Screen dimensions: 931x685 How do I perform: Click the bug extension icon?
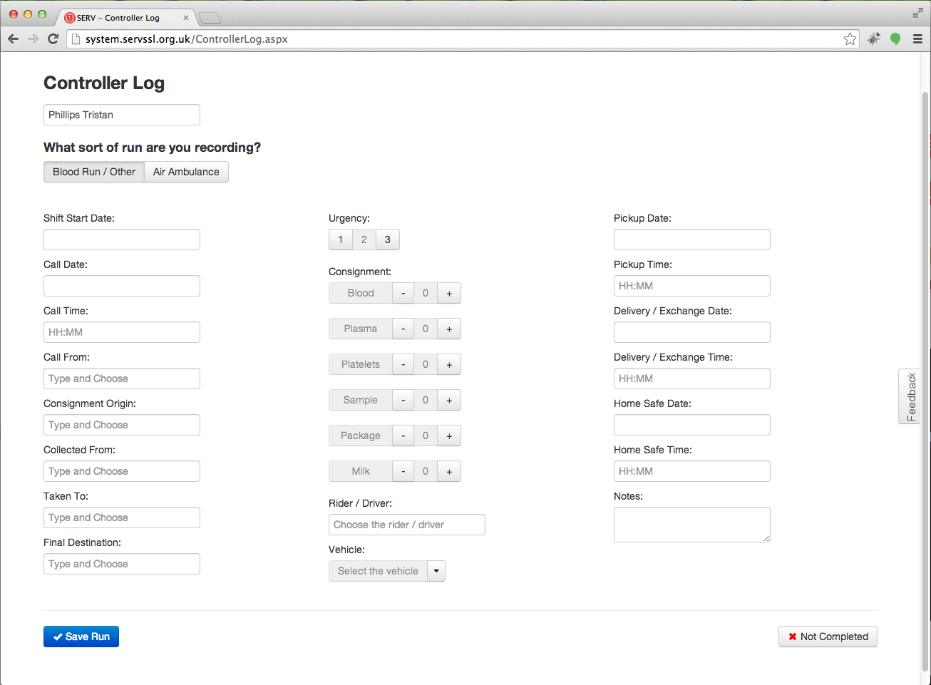(873, 39)
